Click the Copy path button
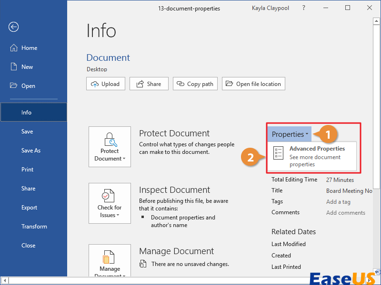 pos(195,84)
